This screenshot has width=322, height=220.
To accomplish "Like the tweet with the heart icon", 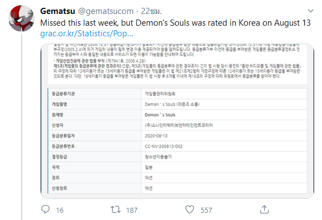I will click(189, 209).
